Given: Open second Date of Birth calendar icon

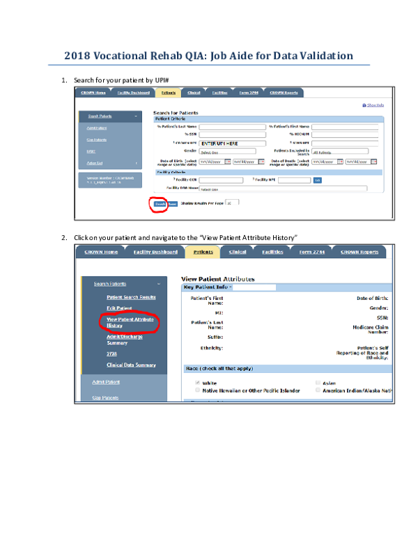Looking at the screenshot, I should [261, 161].
